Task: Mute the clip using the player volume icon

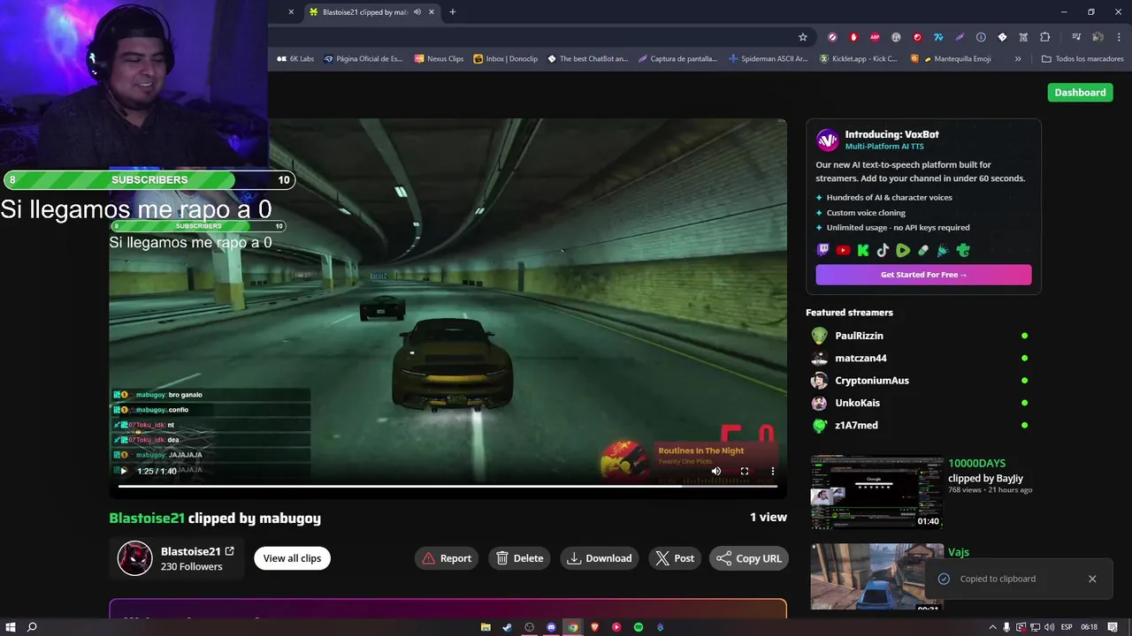Action: (x=716, y=471)
